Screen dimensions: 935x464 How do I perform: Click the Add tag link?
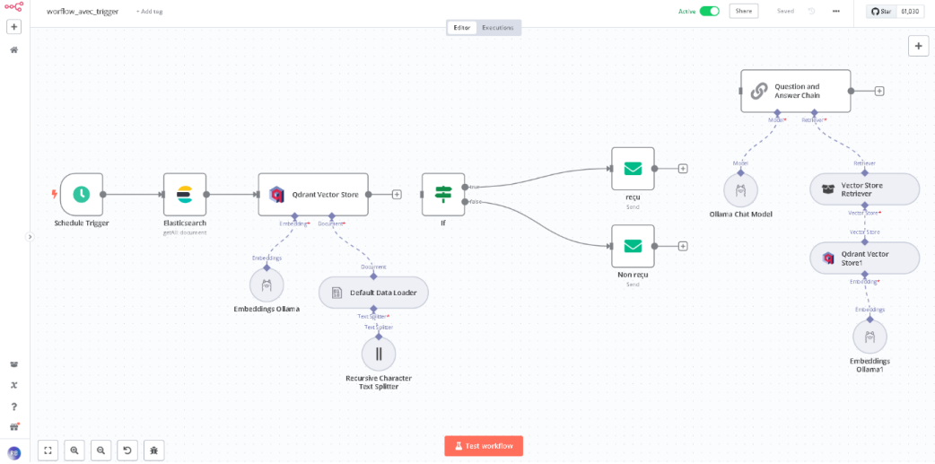[x=149, y=12]
